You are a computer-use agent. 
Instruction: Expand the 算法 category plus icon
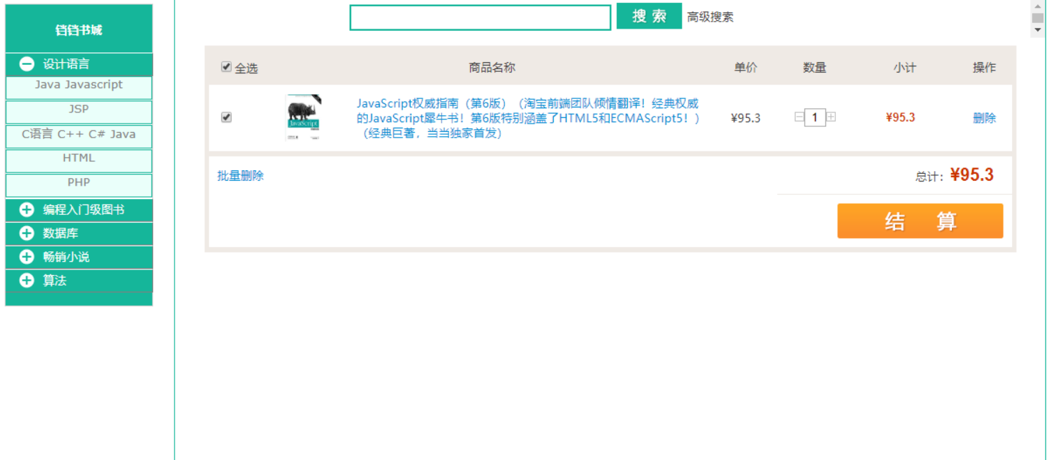27,280
